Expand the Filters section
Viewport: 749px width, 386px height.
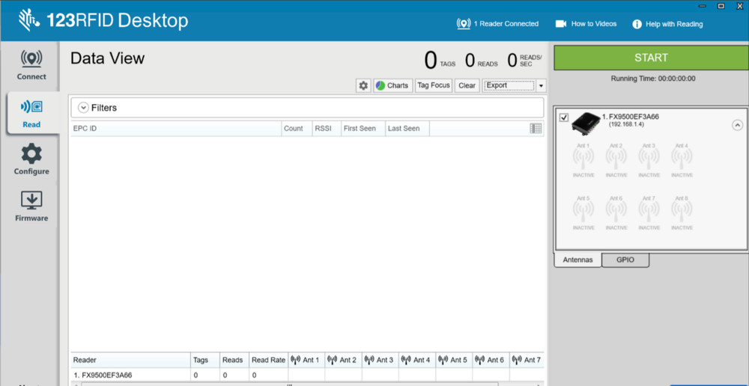(84, 108)
